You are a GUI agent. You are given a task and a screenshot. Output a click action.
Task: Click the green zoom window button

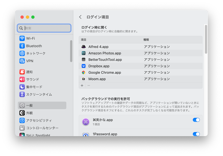[x=33, y=17]
